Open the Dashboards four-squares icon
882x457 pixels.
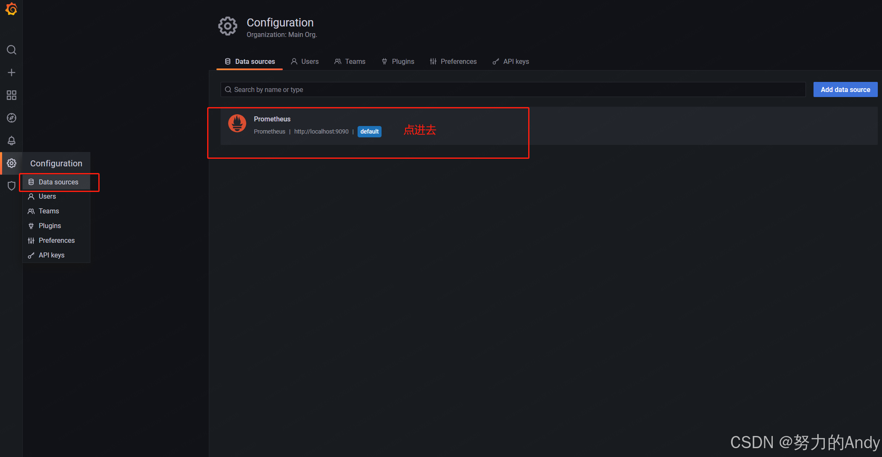click(x=11, y=95)
